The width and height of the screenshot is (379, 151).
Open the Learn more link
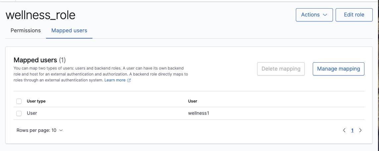tap(115, 80)
